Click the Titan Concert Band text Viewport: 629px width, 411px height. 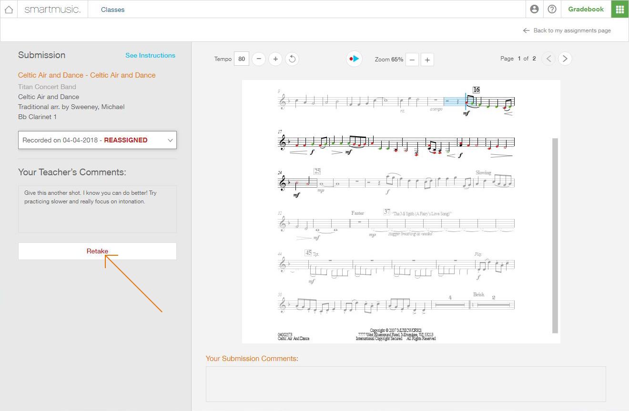[x=47, y=87]
